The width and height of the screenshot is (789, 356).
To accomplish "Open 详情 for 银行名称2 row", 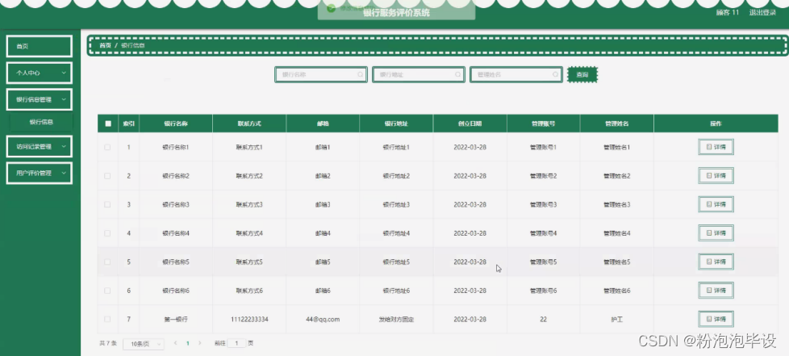I will [716, 176].
